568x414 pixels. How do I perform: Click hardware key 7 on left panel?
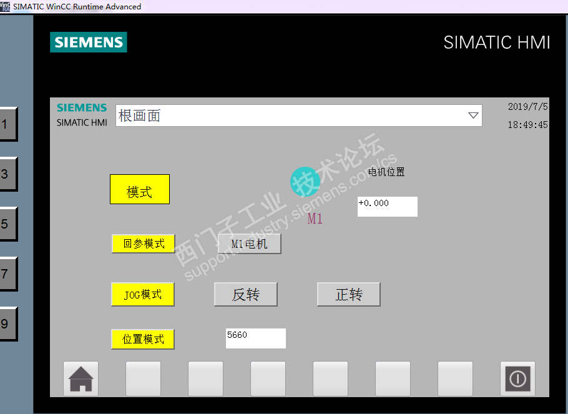click(8, 274)
